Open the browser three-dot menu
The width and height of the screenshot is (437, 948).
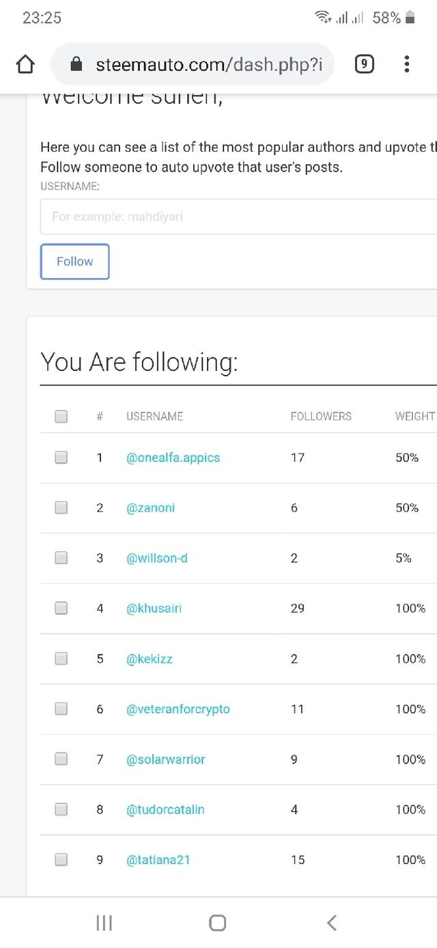[x=406, y=64]
